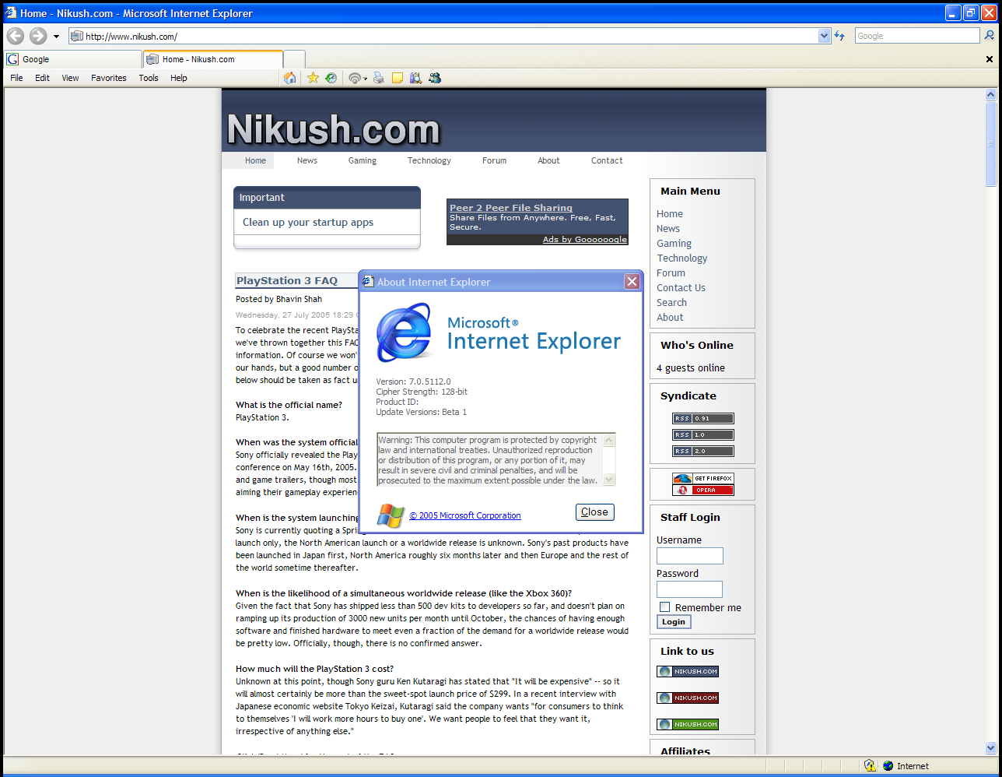Open the recent pages dropdown arrow
Viewport: 1002px width, 777px height.
(56, 37)
